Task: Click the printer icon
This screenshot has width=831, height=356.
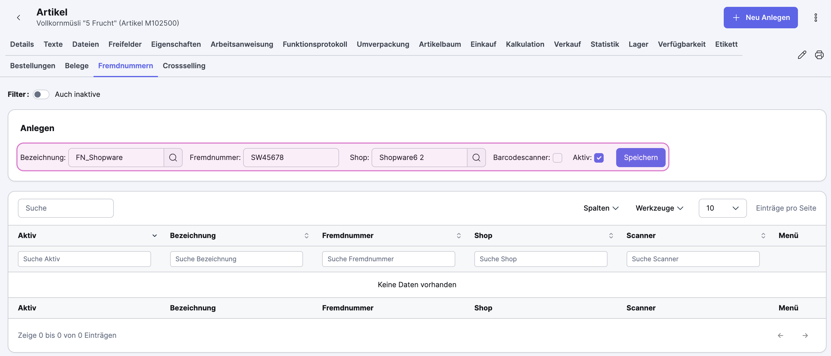Action: click(819, 55)
